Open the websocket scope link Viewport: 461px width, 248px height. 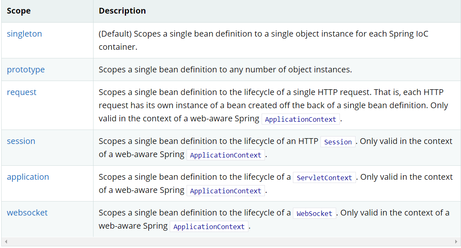[x=27, y=213]
